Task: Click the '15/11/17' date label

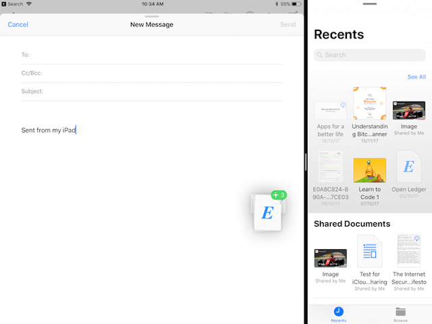Action: [x=370, y=141]
